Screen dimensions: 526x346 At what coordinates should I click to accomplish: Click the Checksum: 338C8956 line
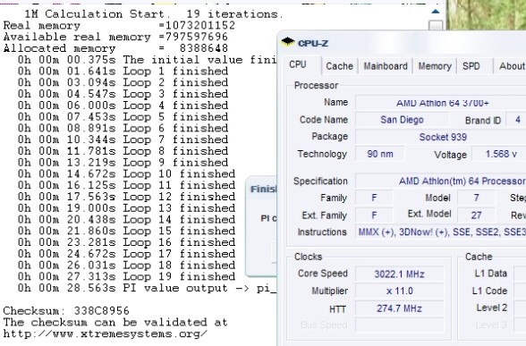[66, 311]
